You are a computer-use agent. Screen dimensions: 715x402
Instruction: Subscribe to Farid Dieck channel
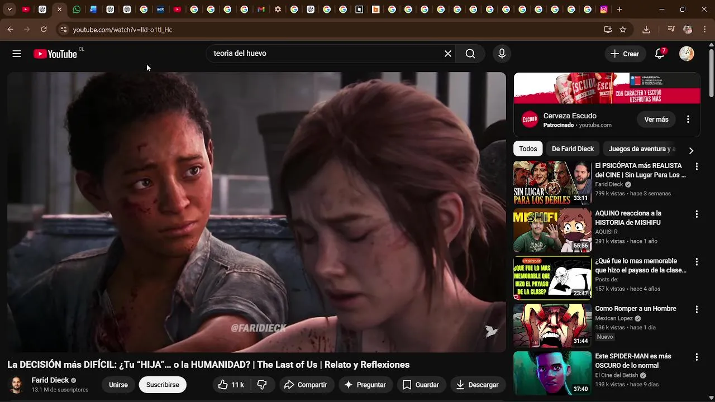click(163, 385)
